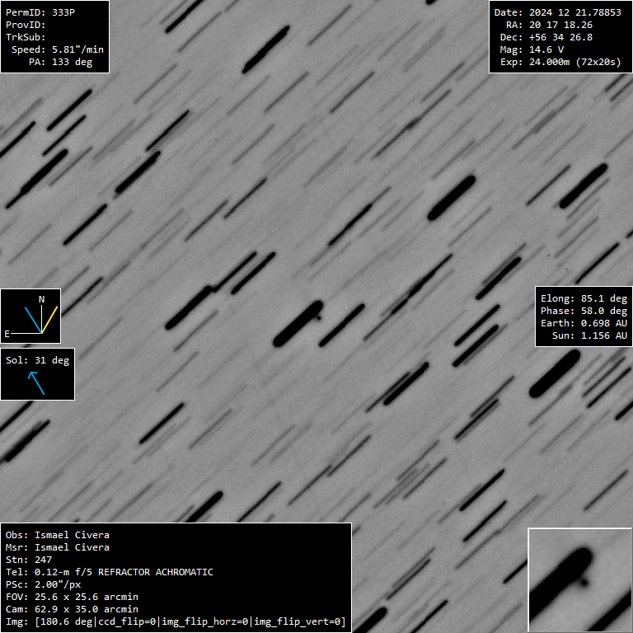Click the small comet dot at image center
The height and width of the screenshot is (633, 633).
click(319, 317)
